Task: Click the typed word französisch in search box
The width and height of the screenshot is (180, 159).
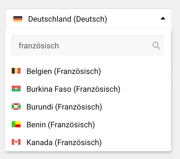Action: coord(39,46)
